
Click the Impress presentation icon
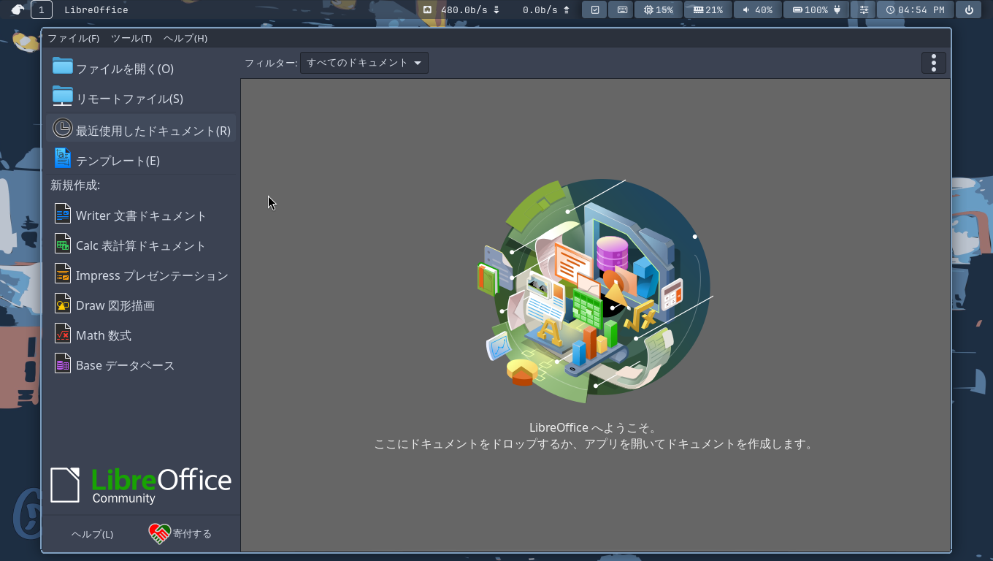63,274
